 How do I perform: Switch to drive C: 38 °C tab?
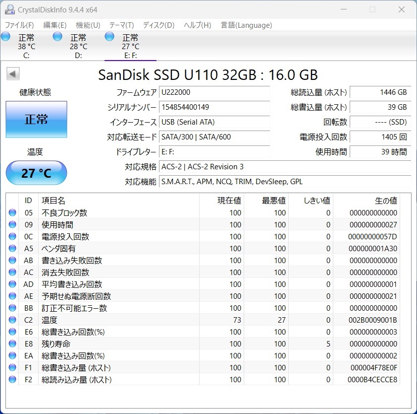pos(26,46)
